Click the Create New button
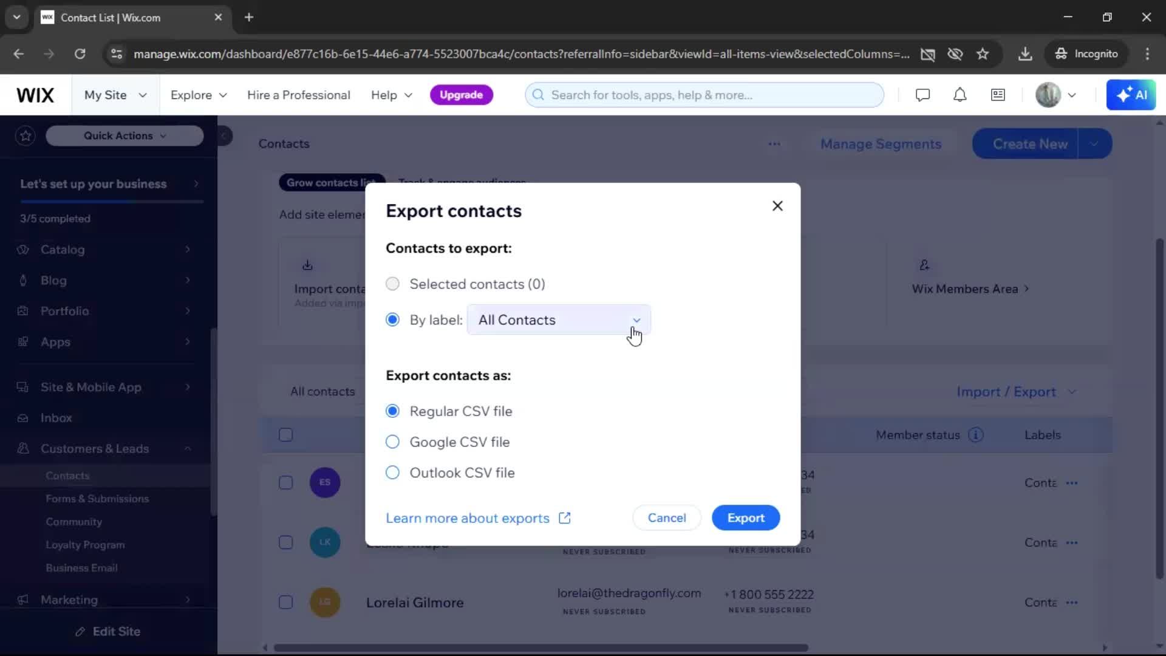The height and width of the screenshot is (656, 1166). point(1025,144)
